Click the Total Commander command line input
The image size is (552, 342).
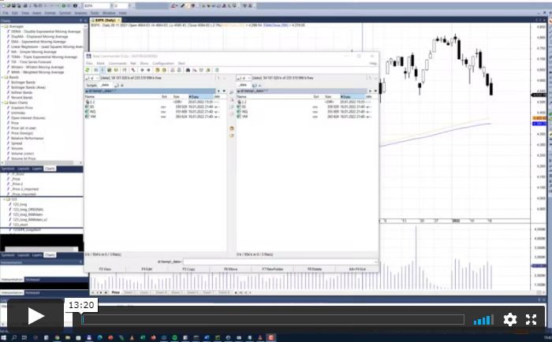click(x=280, y=262)
